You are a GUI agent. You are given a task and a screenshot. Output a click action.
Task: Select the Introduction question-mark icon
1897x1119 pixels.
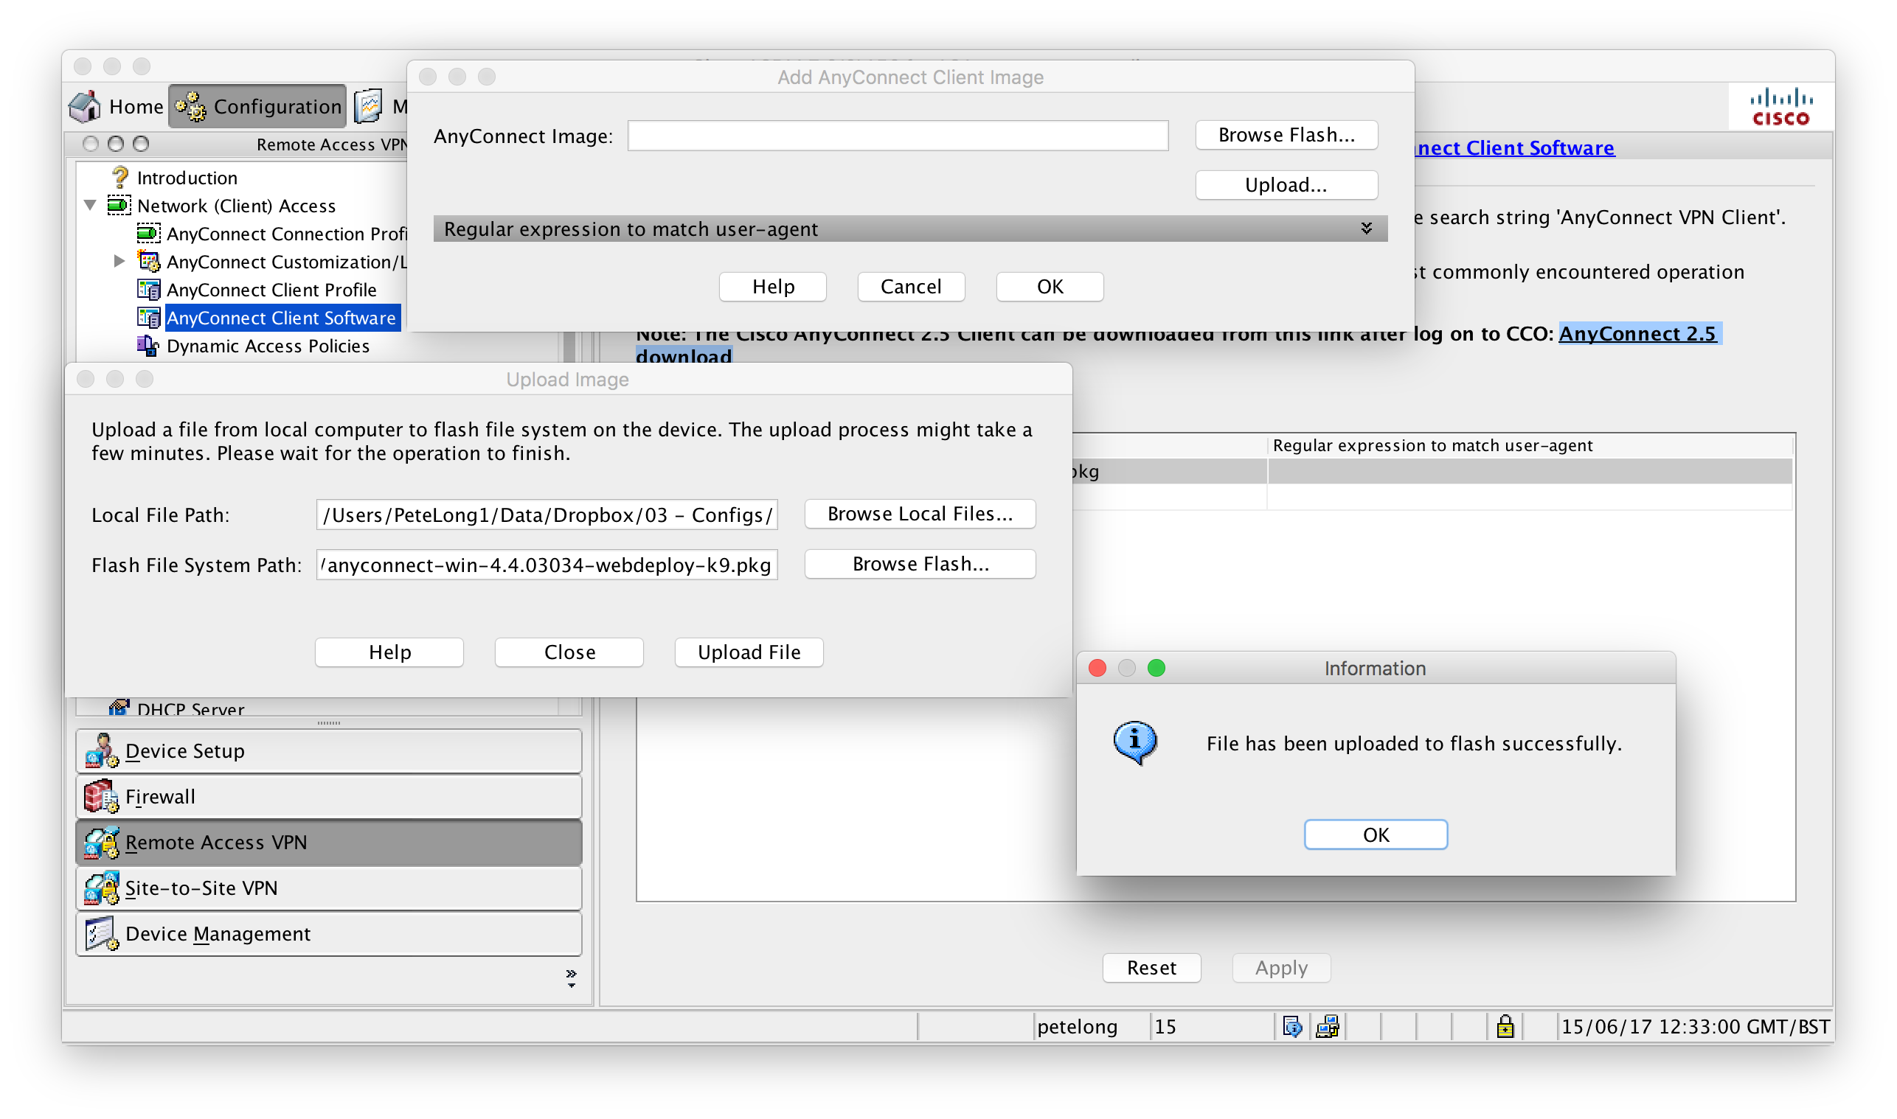point(120,177)
